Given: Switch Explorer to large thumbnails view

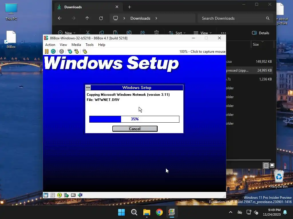Looking at the screenshot, I should click(x=272, y=165).
